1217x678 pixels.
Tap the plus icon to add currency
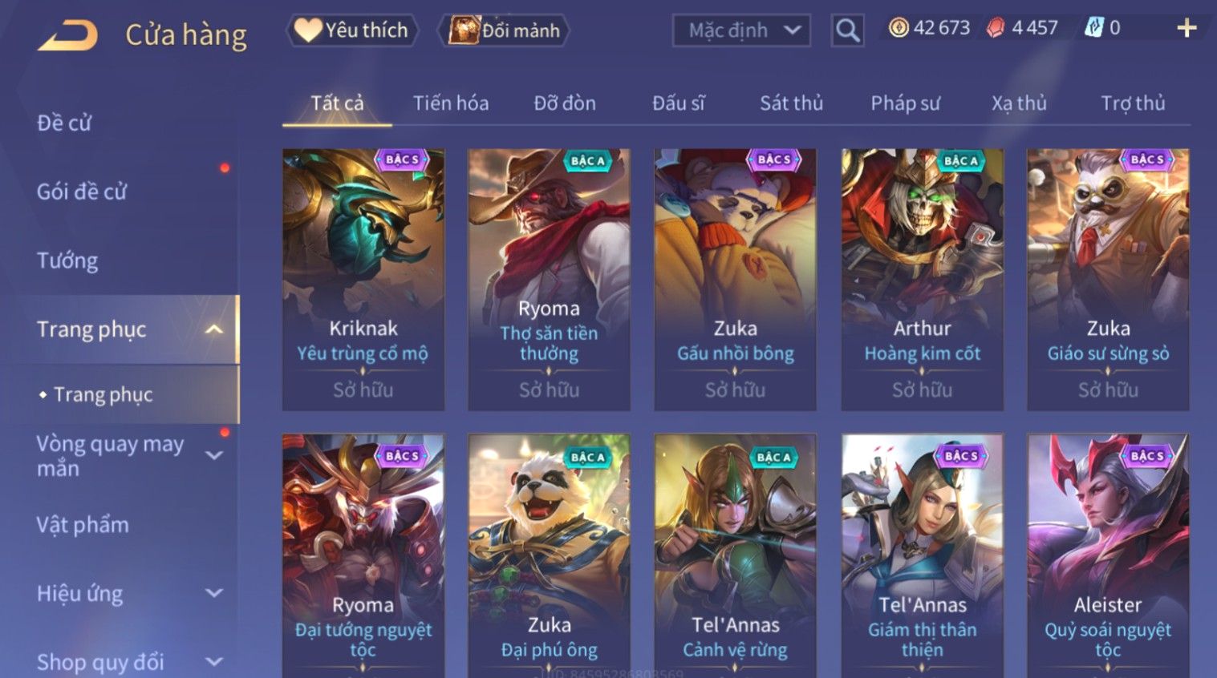pyautogui.click(x=1187, y=29)
